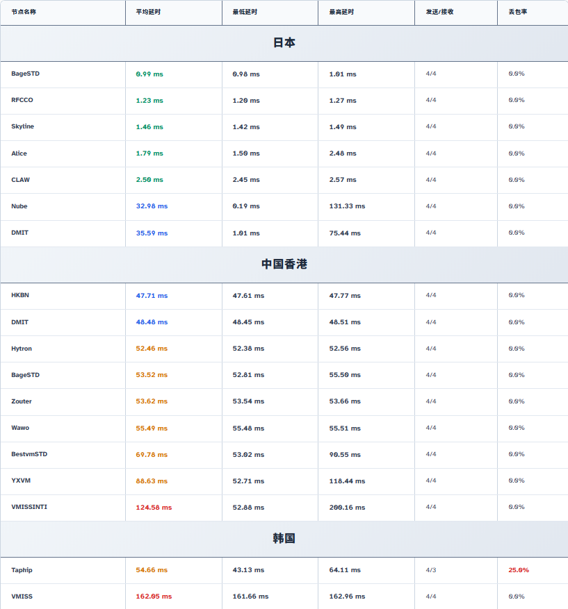The width and height of the screenshot is (568, 609).
Task: Collapse the 中国香港 region section header
Action: (284, 265)
